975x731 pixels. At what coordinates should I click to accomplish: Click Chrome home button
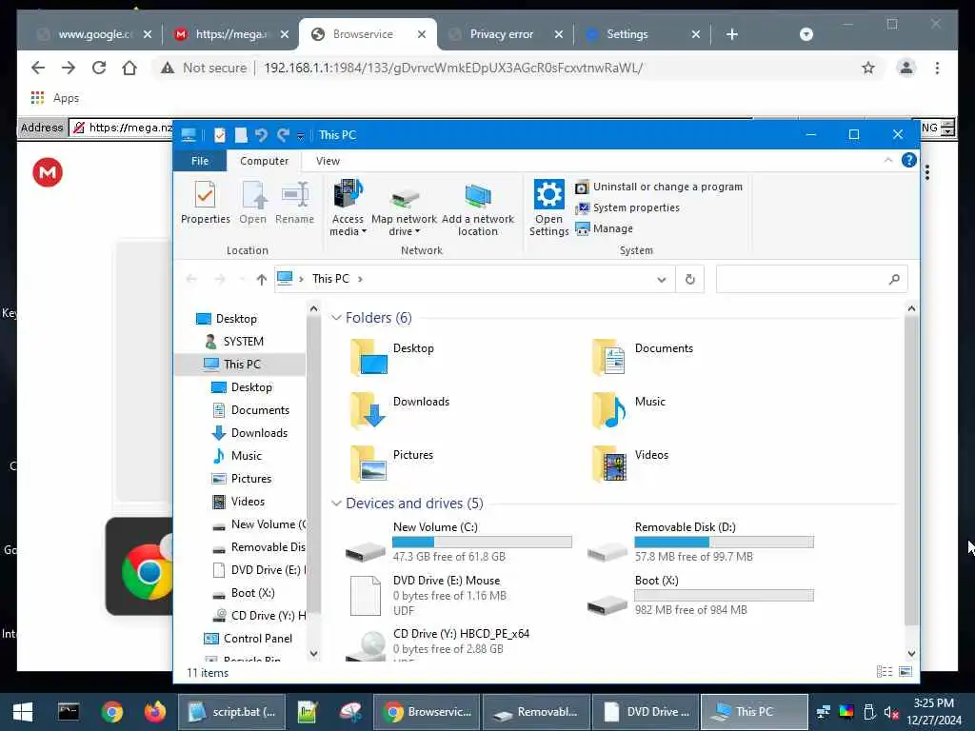click(129, 68)
